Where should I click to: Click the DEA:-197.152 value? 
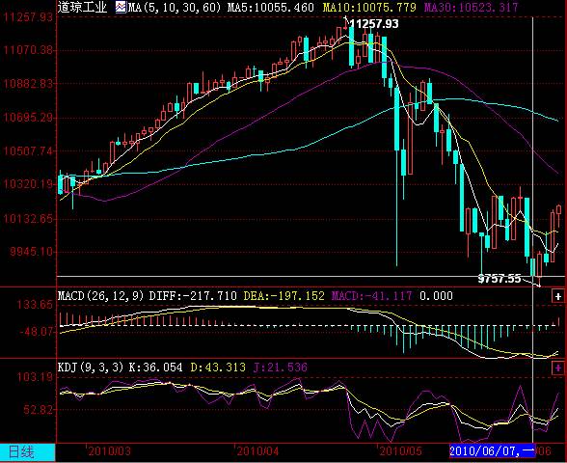point(283,296)
